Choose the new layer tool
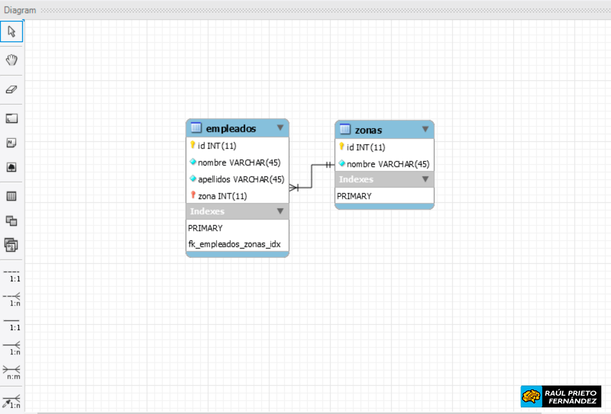This screenshot has width=611, height=414. click(x=12, y=118)
